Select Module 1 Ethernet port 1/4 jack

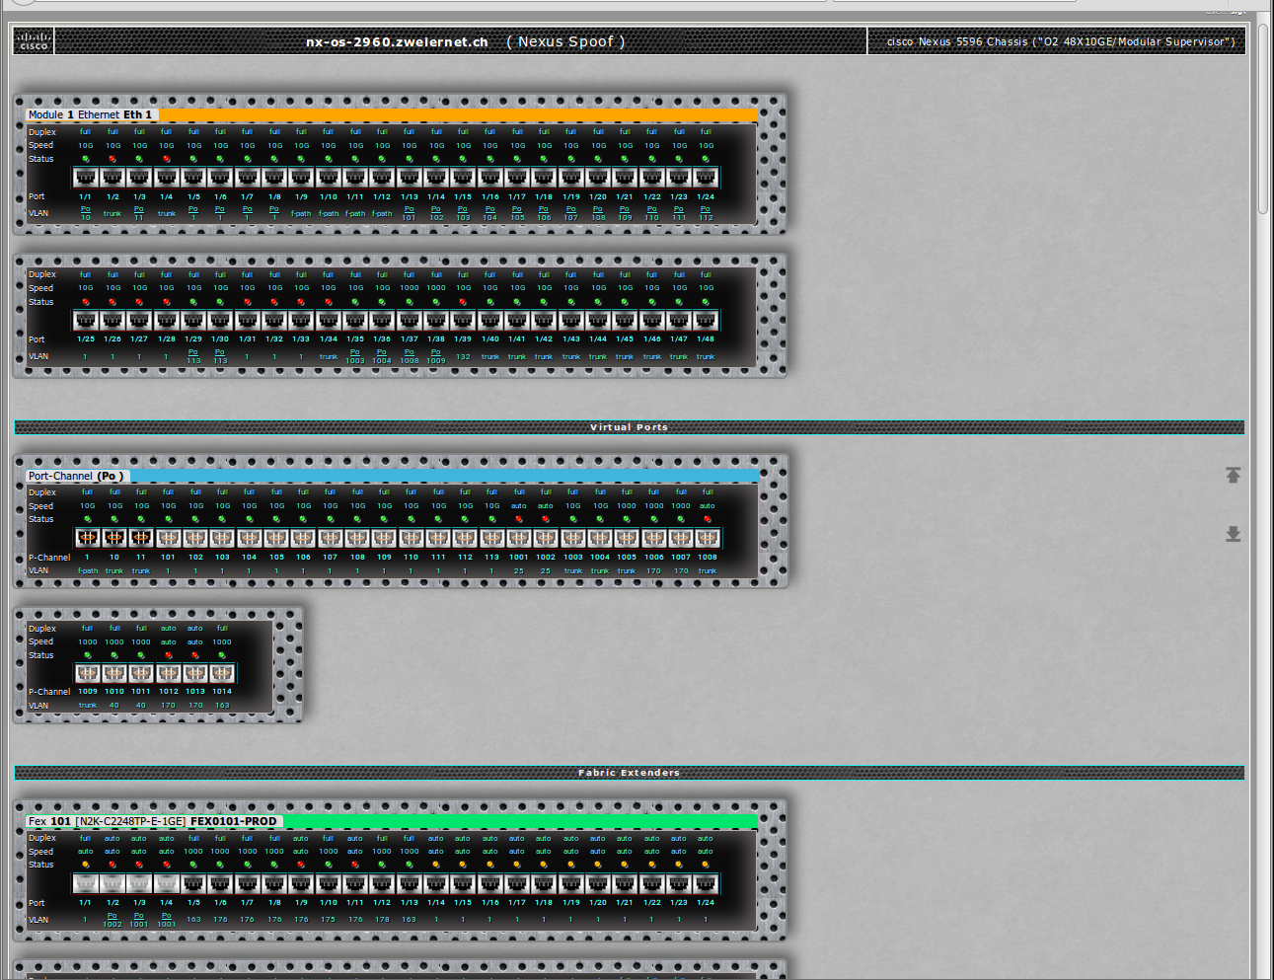tap(166, 178)
